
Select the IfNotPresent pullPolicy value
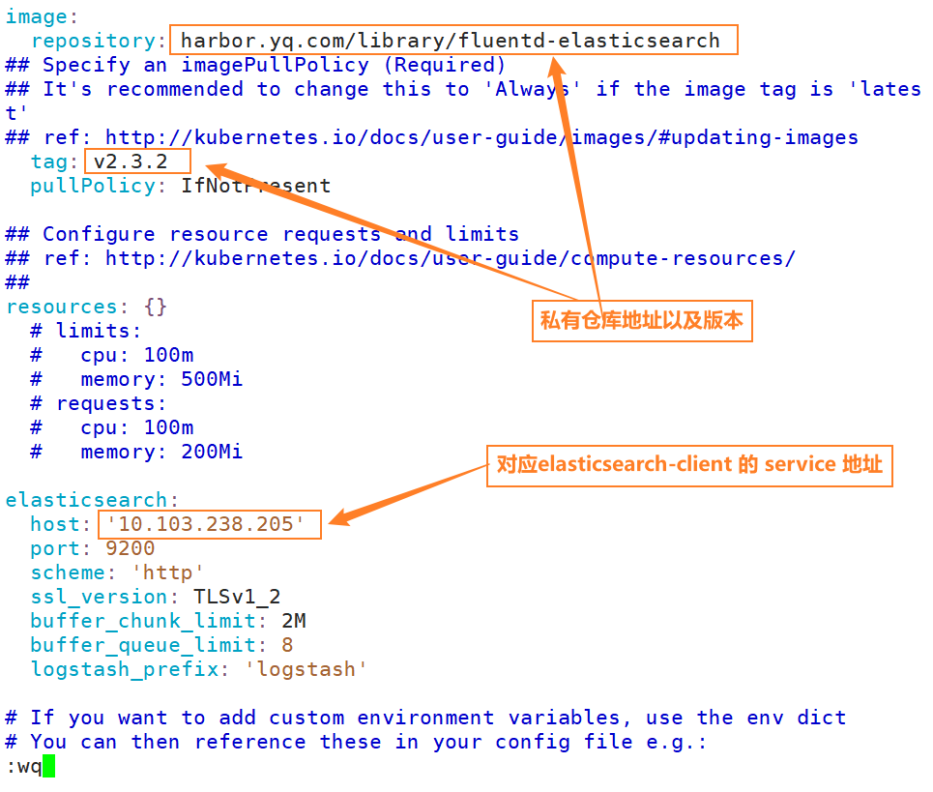click(255, 186)
